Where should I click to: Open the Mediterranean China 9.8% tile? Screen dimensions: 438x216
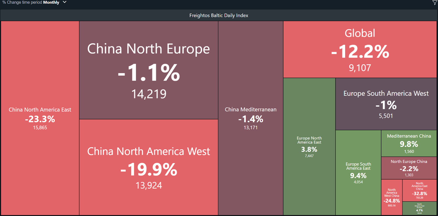409,143
